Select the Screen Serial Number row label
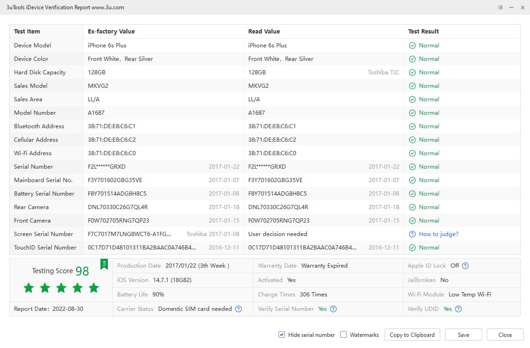530x348 pixels. (43, 234)
